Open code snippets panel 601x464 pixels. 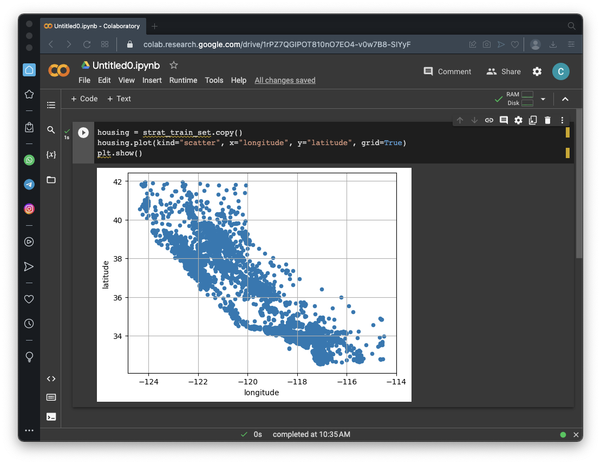51,379
